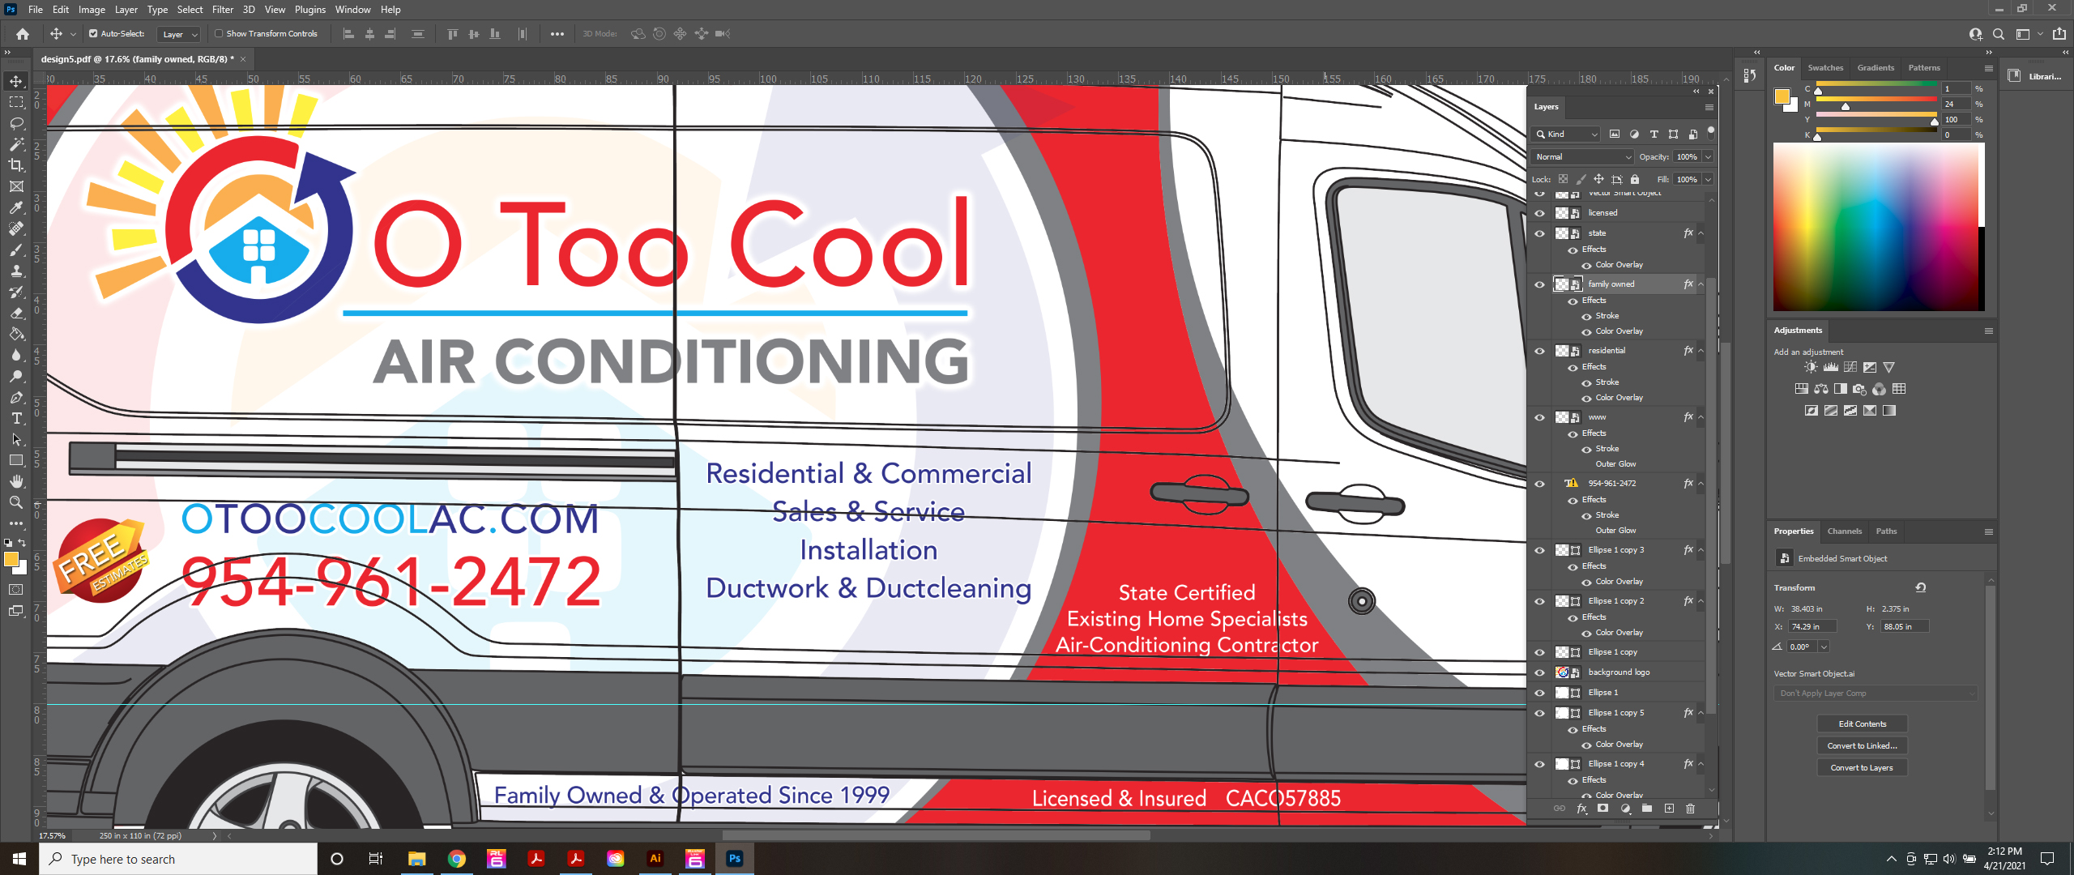Screen dimensions: 2074x875
Task: Select the Horizontal Type tool
Action: click(x=16, y=418)
